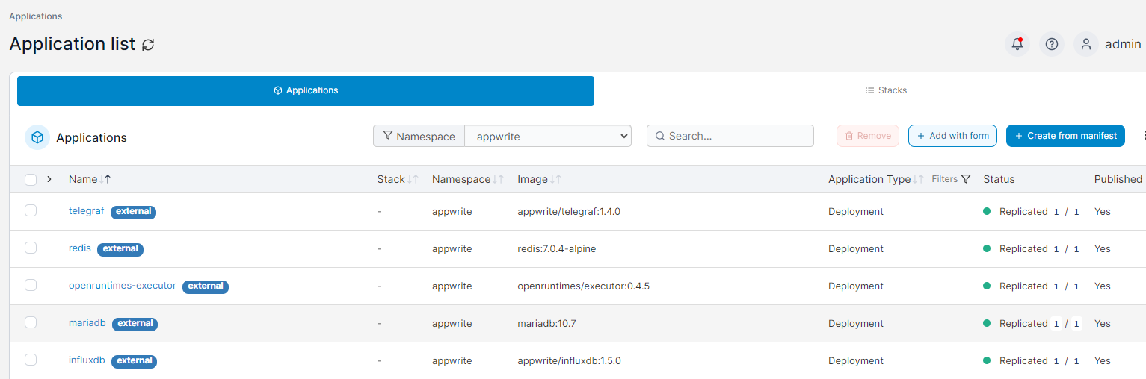Sort by the Image column arrows
The height and width of the screenshot is (379, 1146).
(555, 179)
